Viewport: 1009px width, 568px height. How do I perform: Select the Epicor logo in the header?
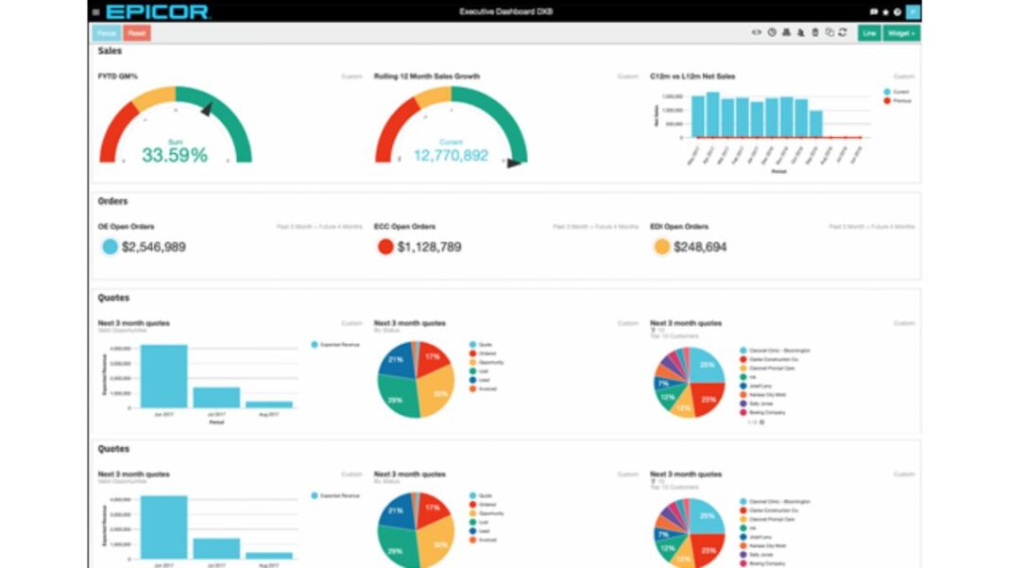click(157, 10)
